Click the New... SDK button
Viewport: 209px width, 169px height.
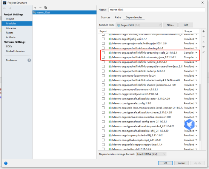(x=170, y=25)
